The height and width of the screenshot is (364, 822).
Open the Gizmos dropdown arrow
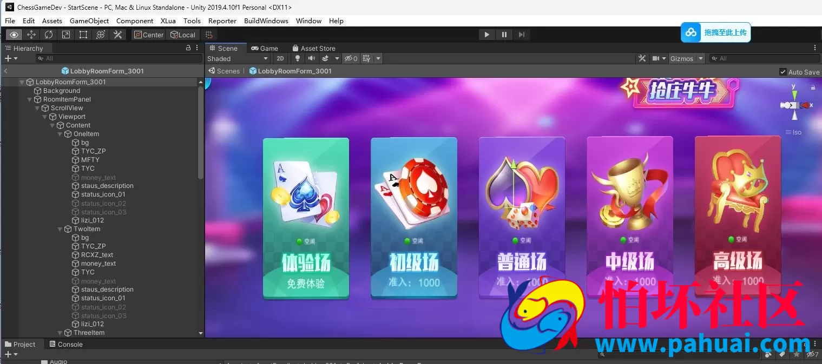coord(700,58)
